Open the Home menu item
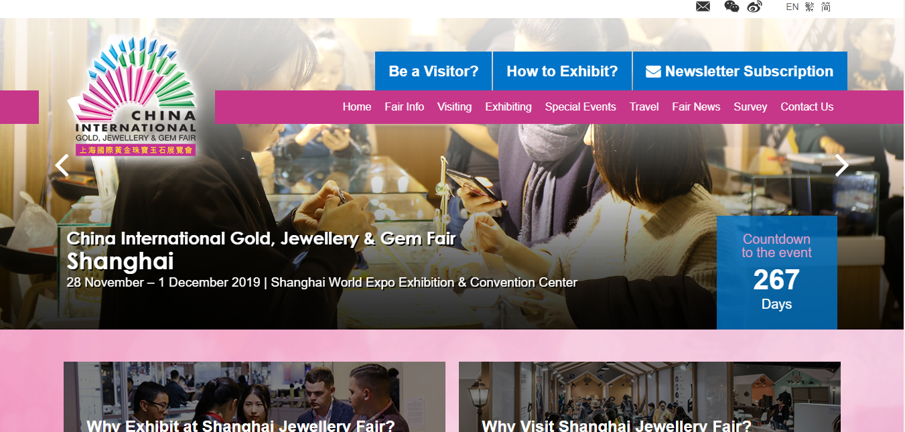Viewport: 905px width, 432px height. click(357, 106)
